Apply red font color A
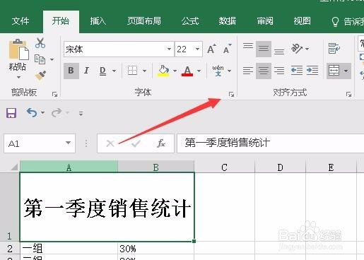 coord(187,71)
